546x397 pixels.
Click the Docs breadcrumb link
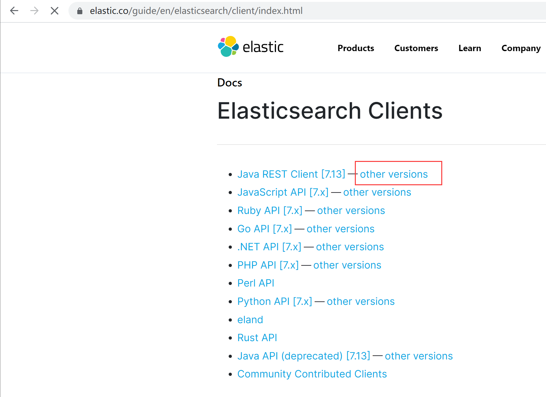pyautogui.click(x=230, y=83)
